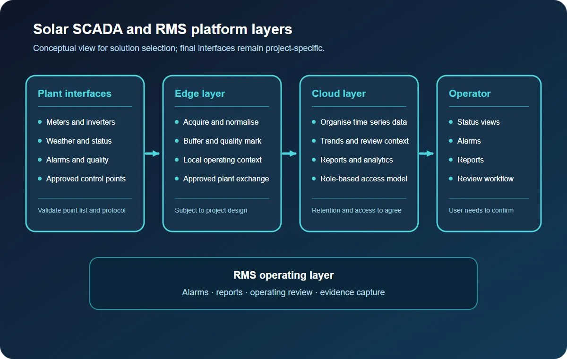Viewport: 567px width, 359px height.
Task: Click 'Weather and status' bullet
Action: [79, 141]
